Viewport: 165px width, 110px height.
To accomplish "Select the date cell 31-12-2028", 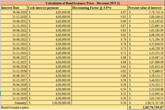I will pyautogui.click(x=14, y=89).
